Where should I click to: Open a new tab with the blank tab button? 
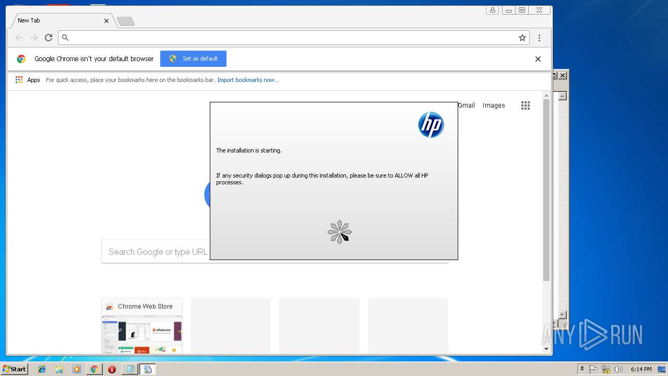pyautogui.click(x=126, y=21)
